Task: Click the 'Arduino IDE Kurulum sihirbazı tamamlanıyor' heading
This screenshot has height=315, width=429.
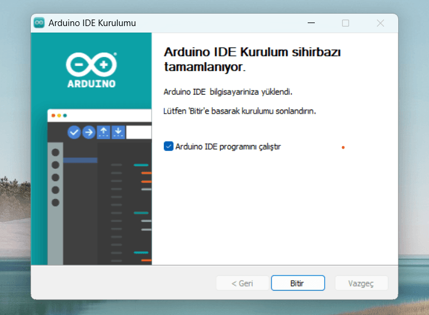Action: pyautogui.click(x=252, y=59)
